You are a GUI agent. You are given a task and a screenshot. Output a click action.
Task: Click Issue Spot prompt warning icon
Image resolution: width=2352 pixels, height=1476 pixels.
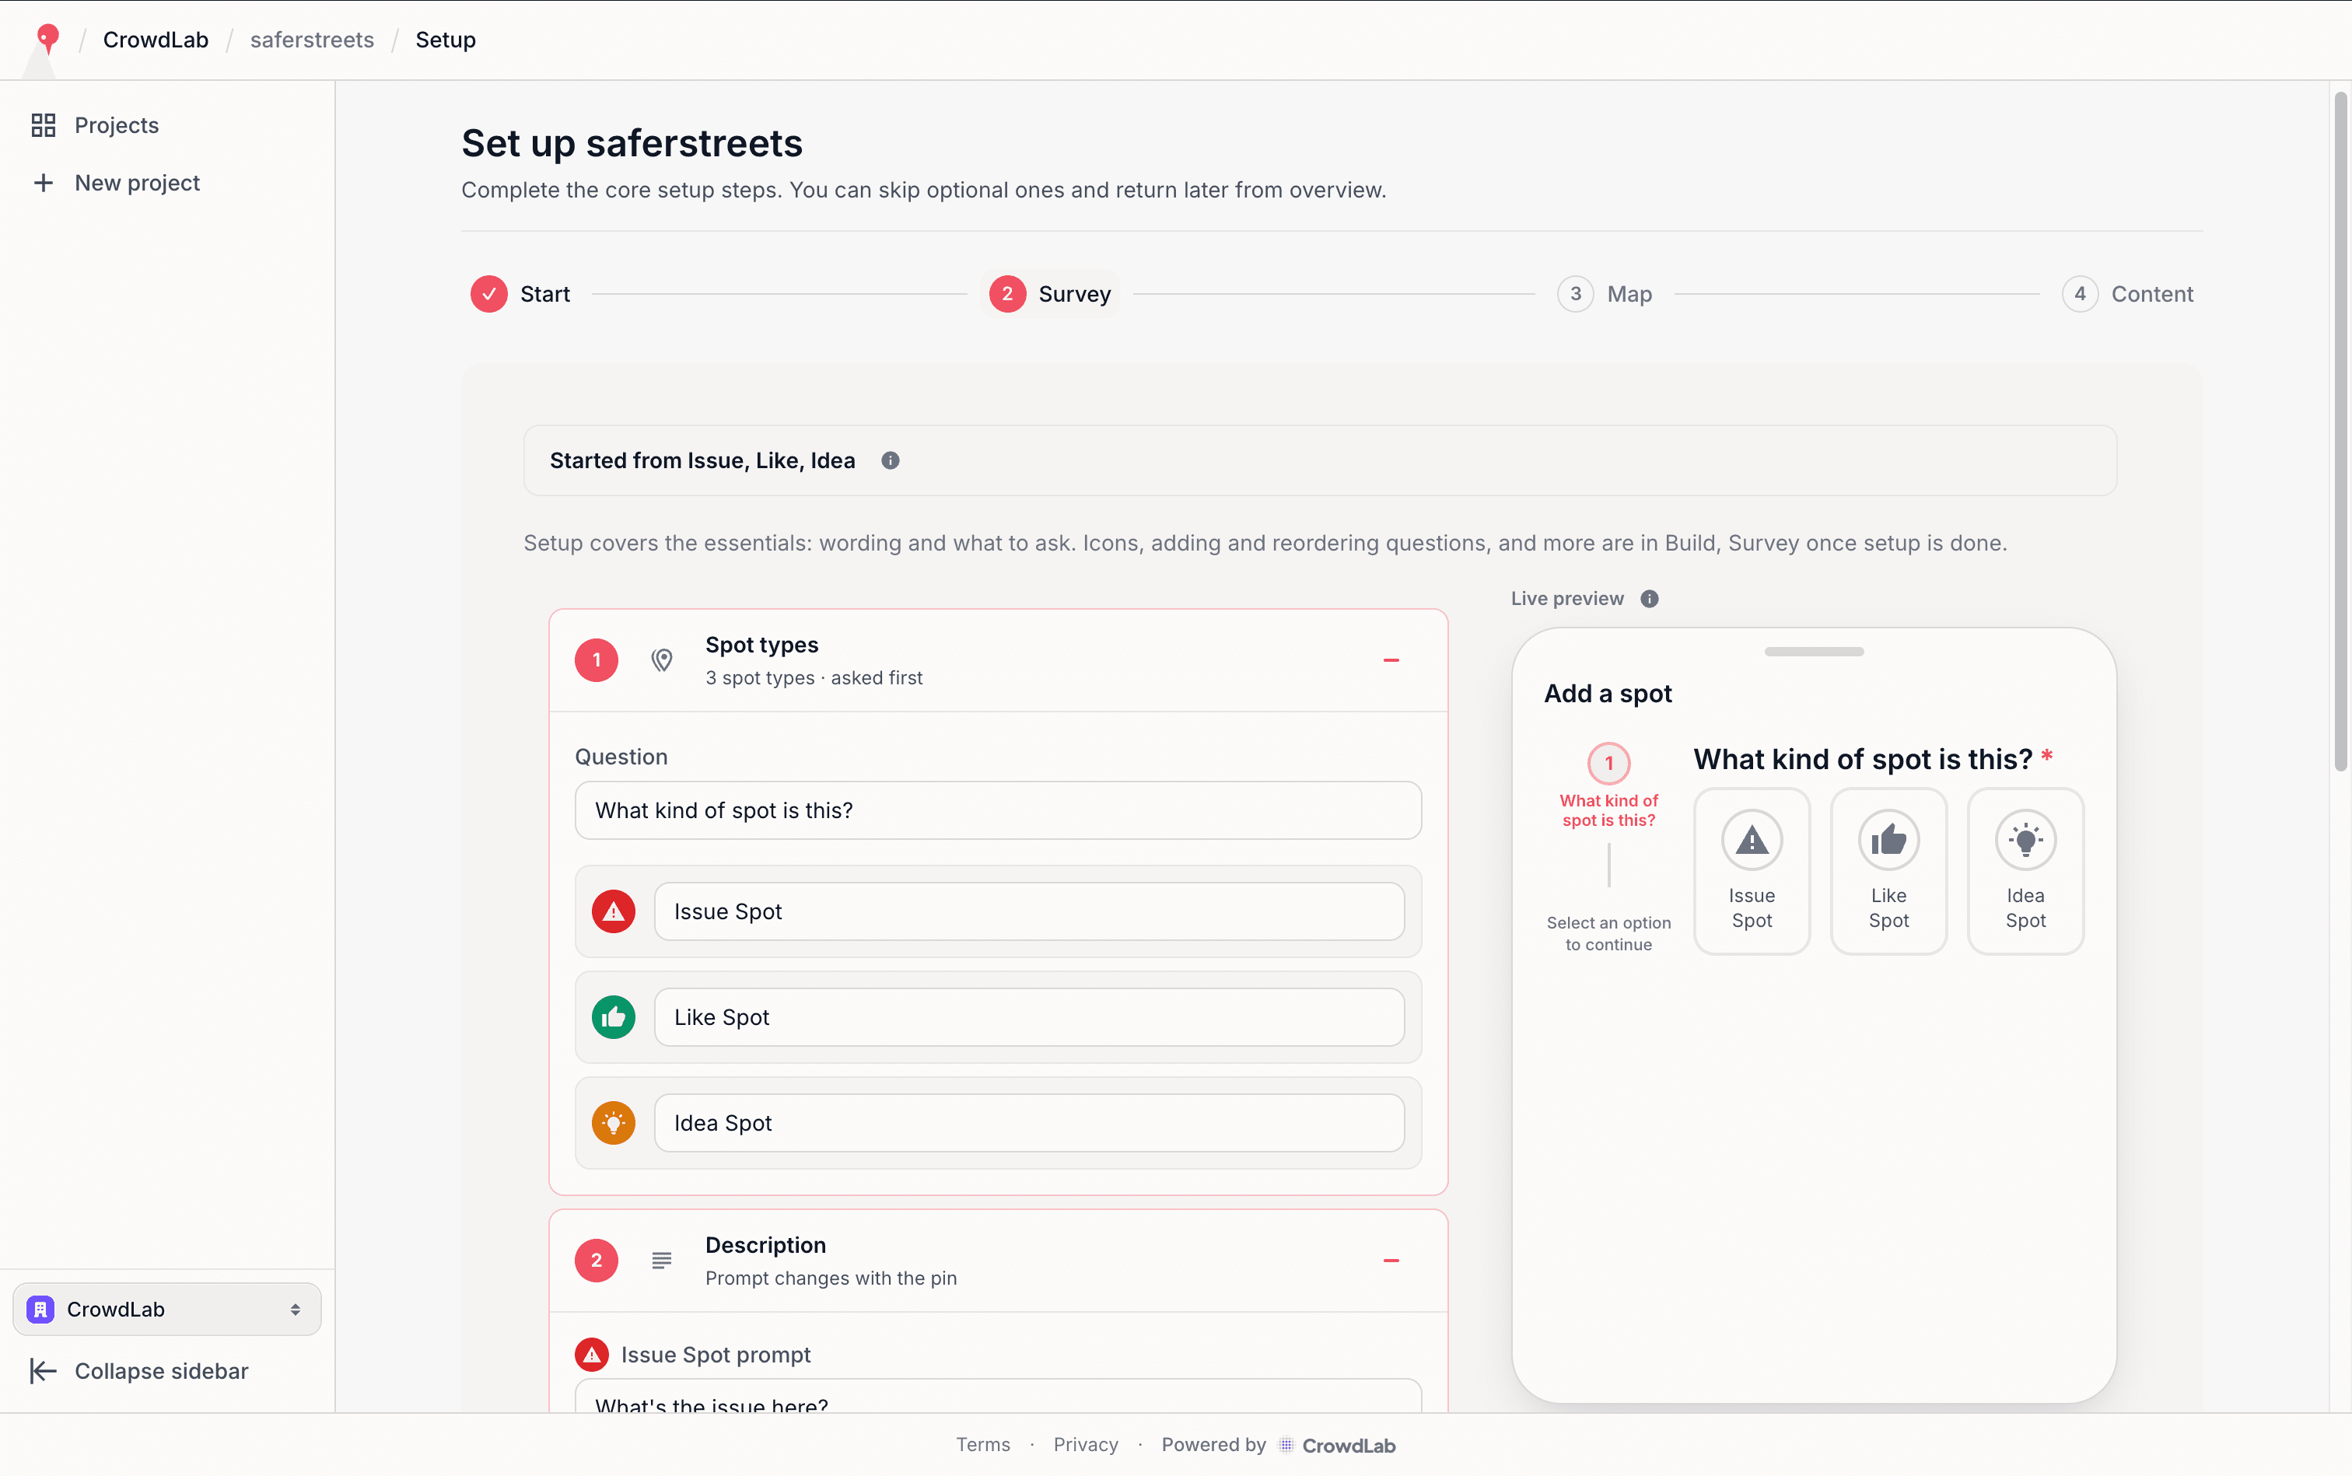[592, 1355]
